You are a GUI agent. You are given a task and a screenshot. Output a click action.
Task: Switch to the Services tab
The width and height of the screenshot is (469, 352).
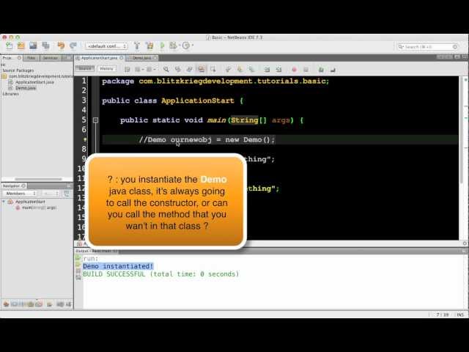(50, 58)
